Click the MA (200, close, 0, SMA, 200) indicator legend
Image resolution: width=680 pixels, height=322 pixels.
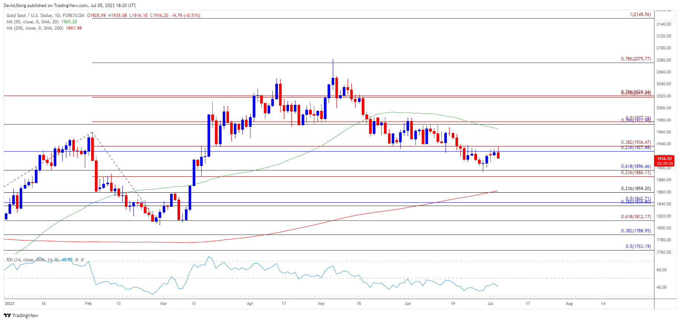click(x=35, y=28)
